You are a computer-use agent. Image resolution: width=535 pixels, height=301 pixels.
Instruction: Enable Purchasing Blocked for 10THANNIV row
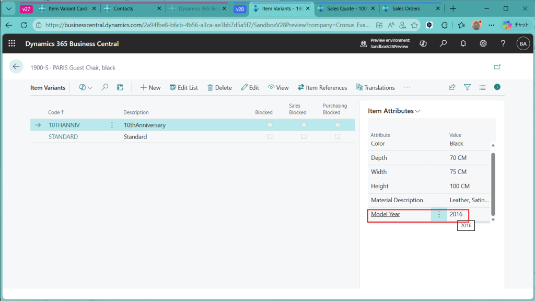[x=338, y=125]
